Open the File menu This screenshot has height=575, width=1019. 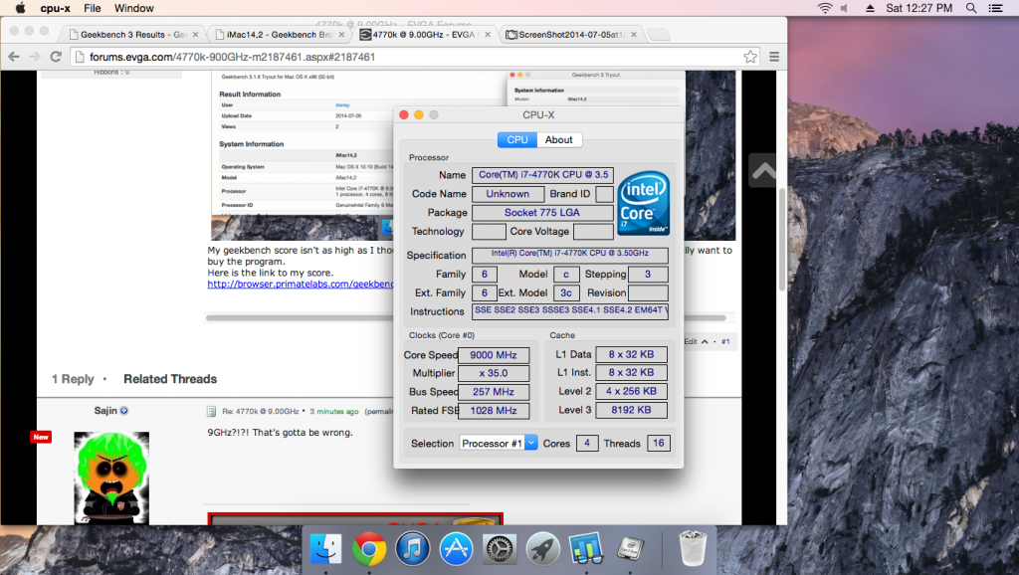click(x=93, y=8)
